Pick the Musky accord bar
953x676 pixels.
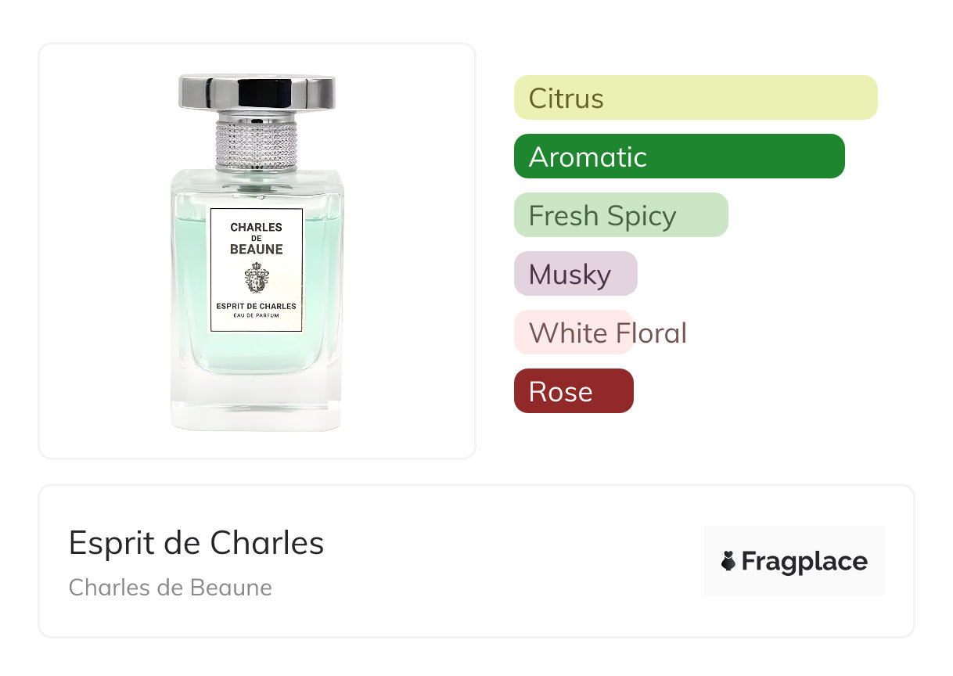click(x=575, y=274)
